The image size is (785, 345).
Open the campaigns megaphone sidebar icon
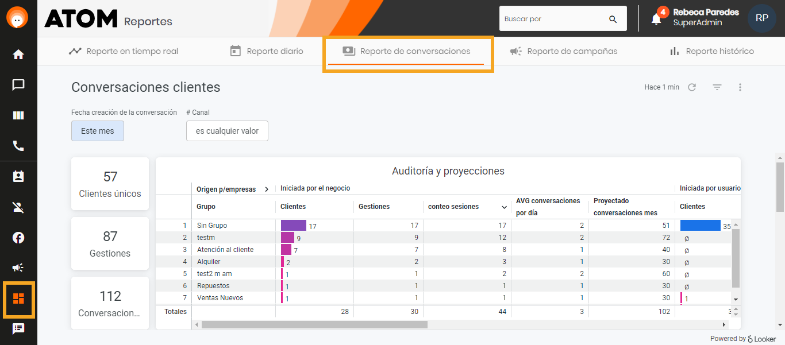point(18,268)
